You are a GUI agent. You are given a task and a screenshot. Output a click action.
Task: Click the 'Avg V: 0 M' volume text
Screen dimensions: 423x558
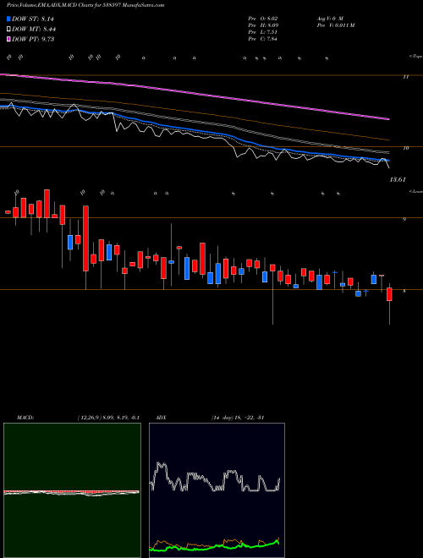(330, 18)
